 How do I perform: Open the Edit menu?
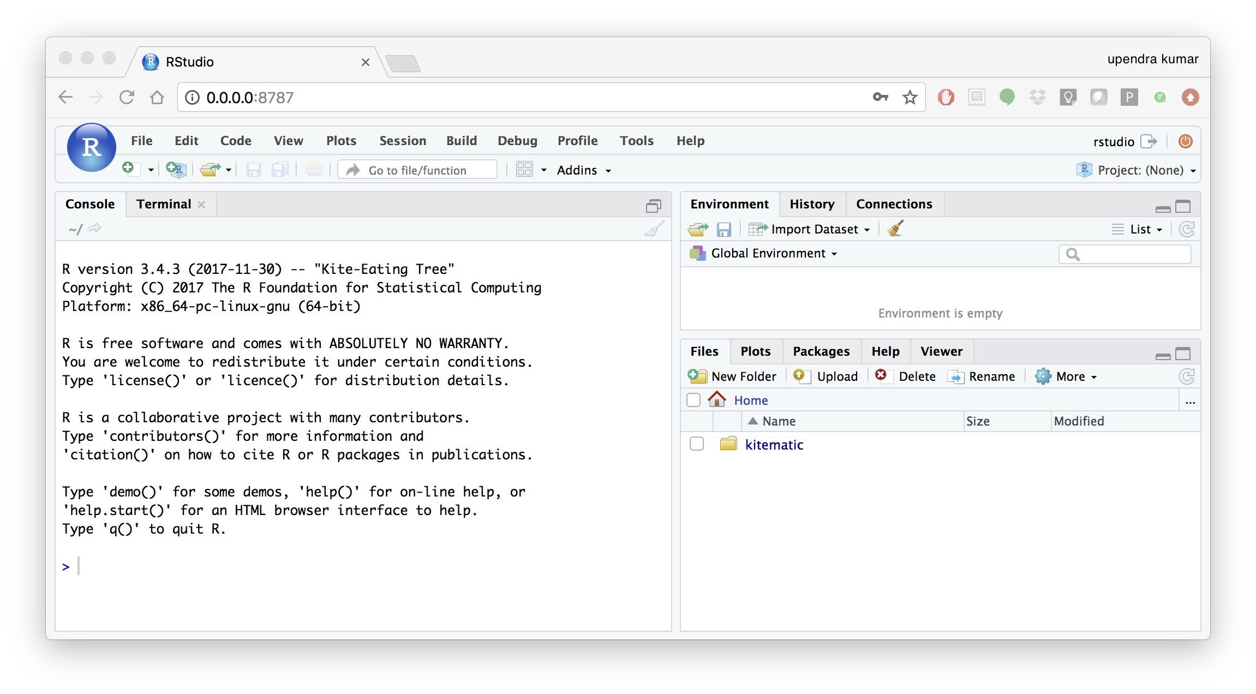pos(186,141)
